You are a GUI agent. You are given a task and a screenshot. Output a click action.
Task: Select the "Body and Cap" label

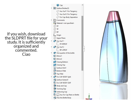(x=62, y=86)
